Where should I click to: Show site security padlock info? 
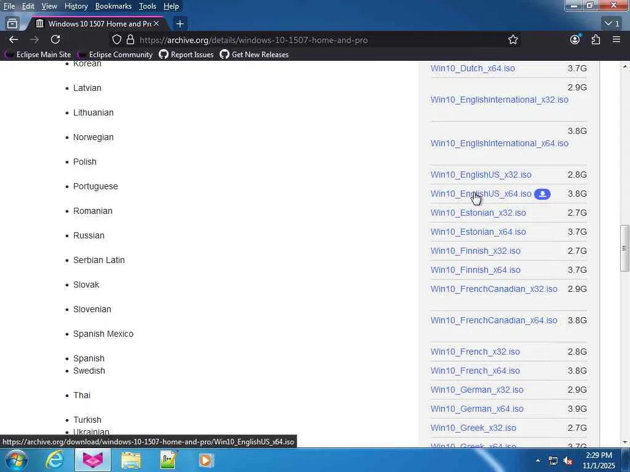click(130, 39)
